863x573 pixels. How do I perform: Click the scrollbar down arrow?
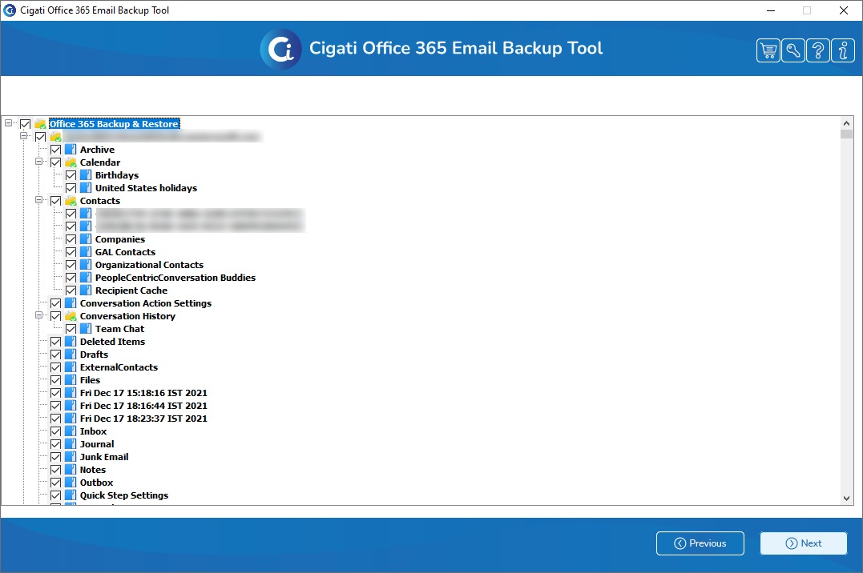point(846,499)
